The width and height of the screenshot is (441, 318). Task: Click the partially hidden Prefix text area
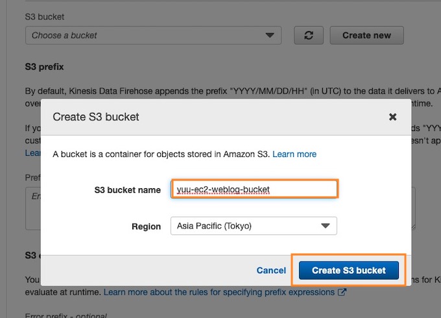33,208
